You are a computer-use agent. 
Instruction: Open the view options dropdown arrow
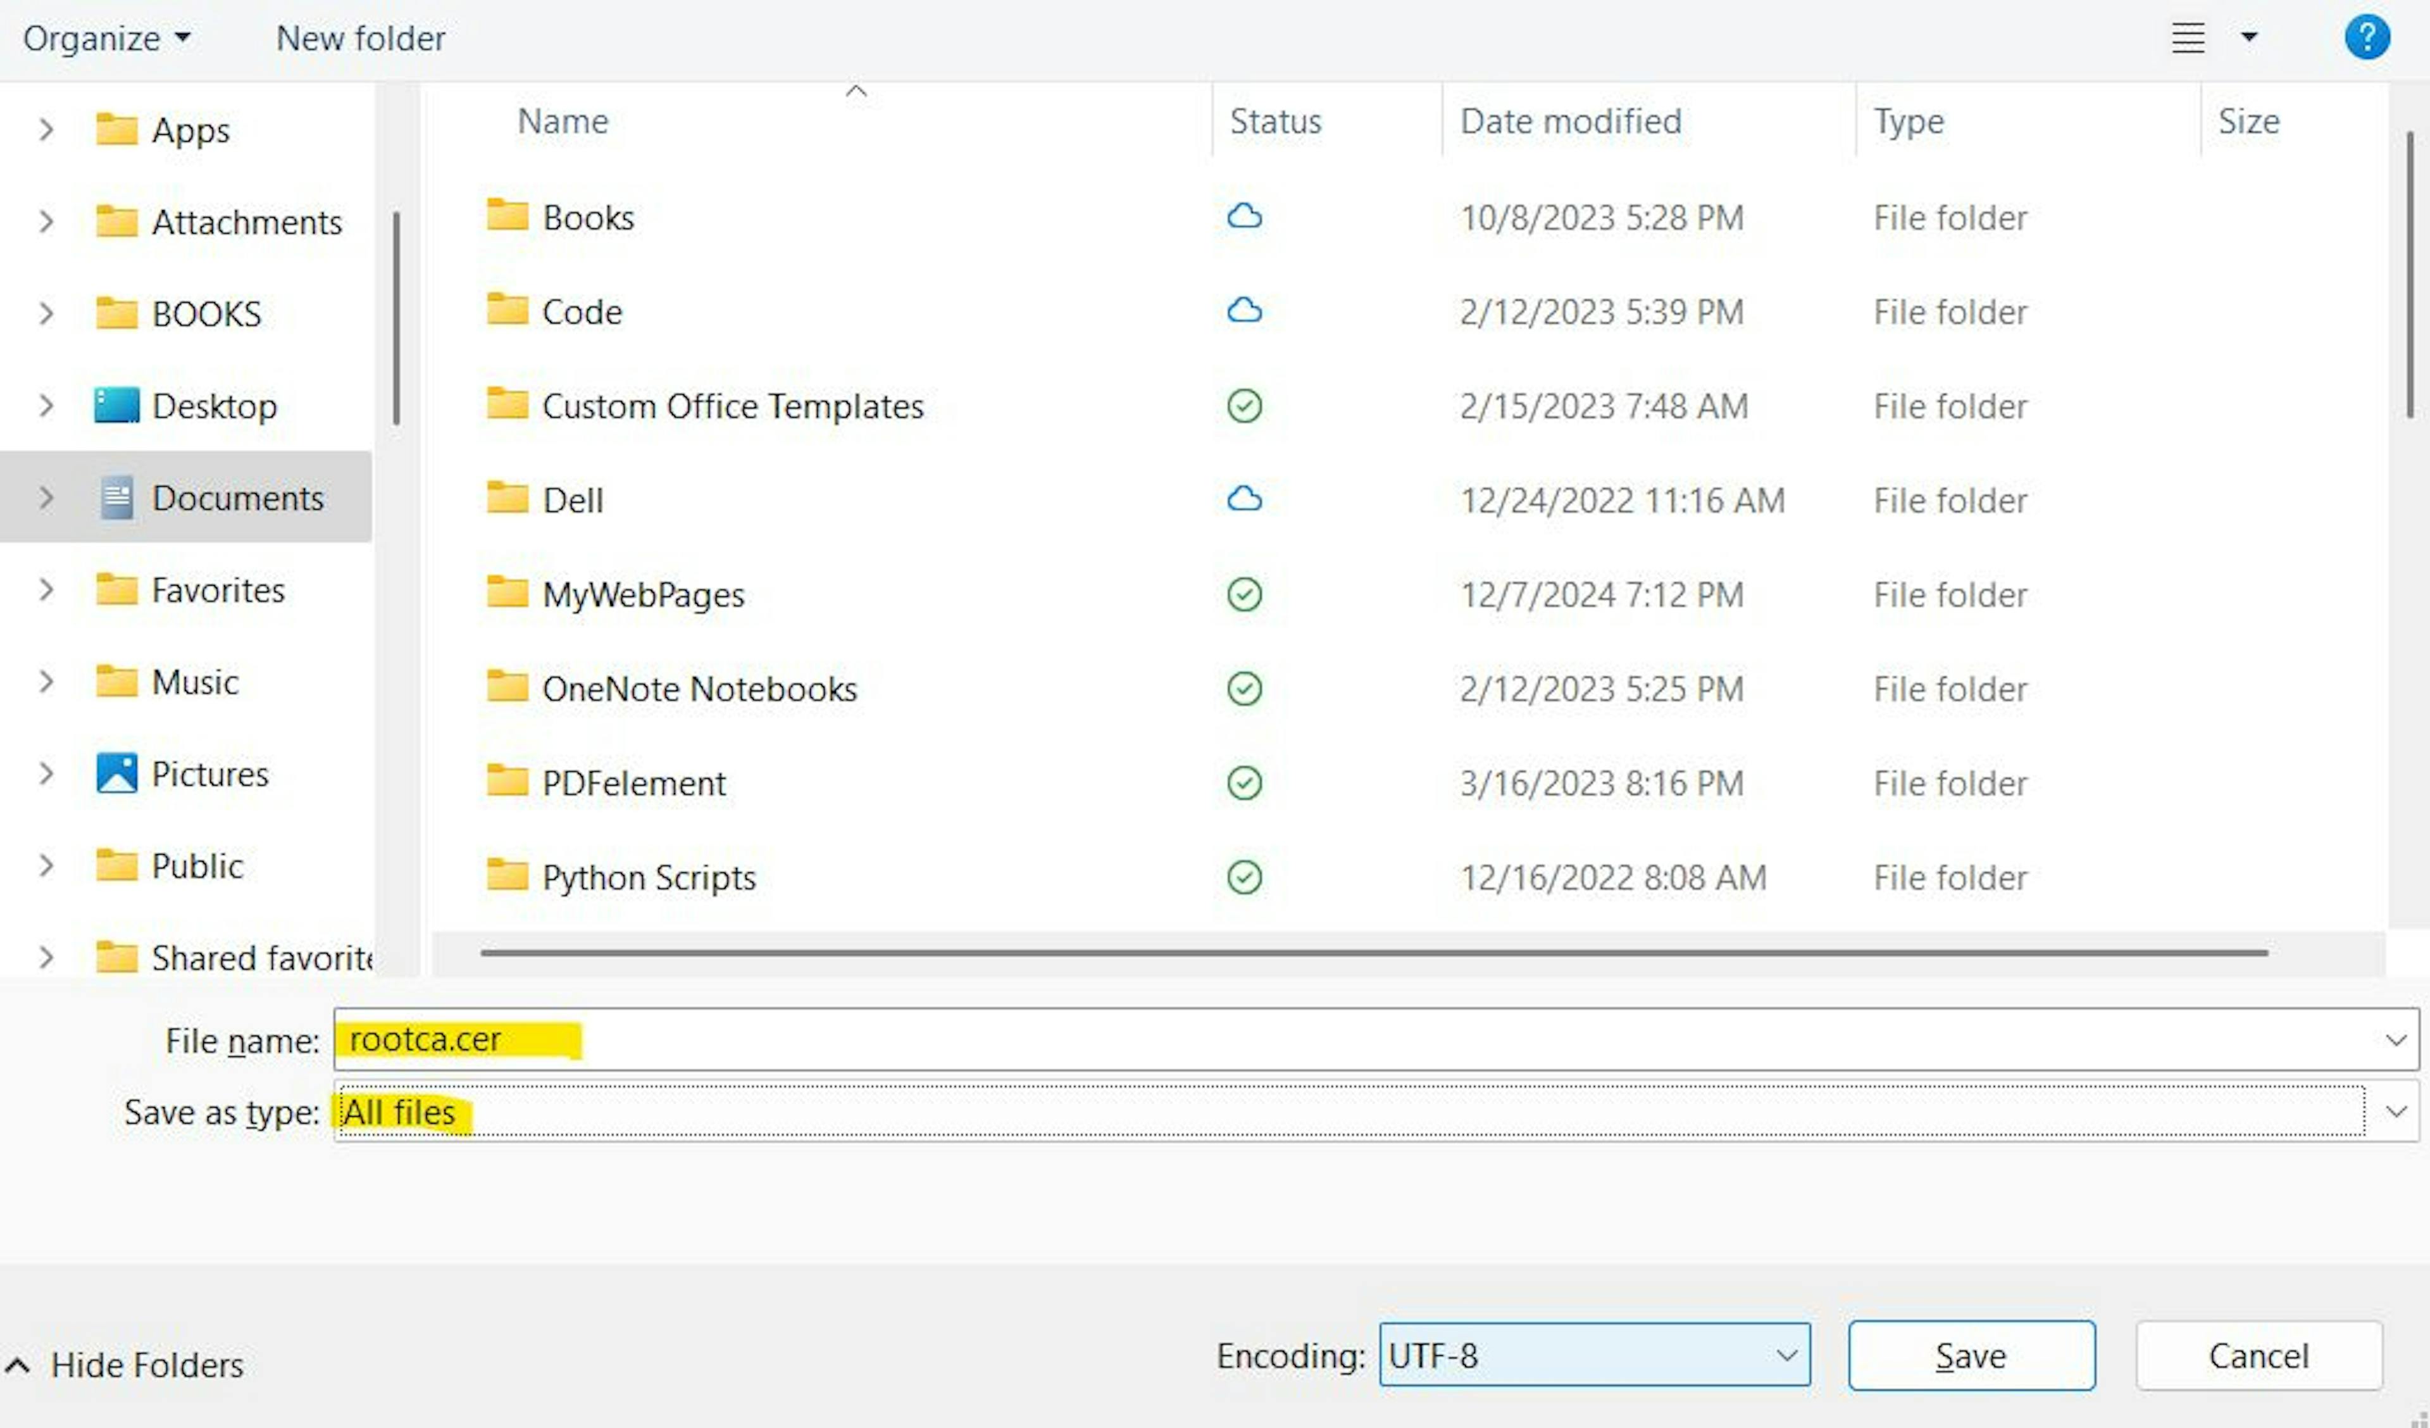coord(2249,37)
